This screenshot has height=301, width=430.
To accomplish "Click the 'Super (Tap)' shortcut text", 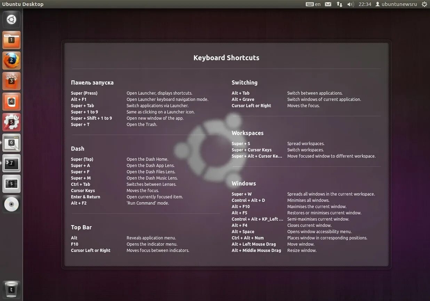I will point(82,159).
